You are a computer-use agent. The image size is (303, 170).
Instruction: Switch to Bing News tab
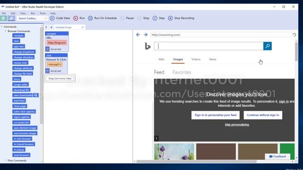click(x=213, y=59)
